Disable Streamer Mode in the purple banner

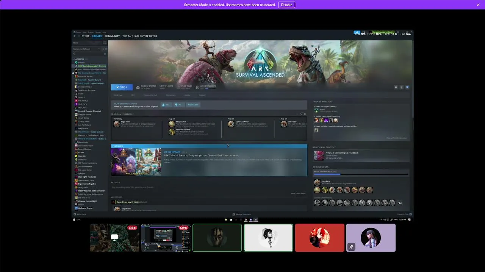[286, 5]
